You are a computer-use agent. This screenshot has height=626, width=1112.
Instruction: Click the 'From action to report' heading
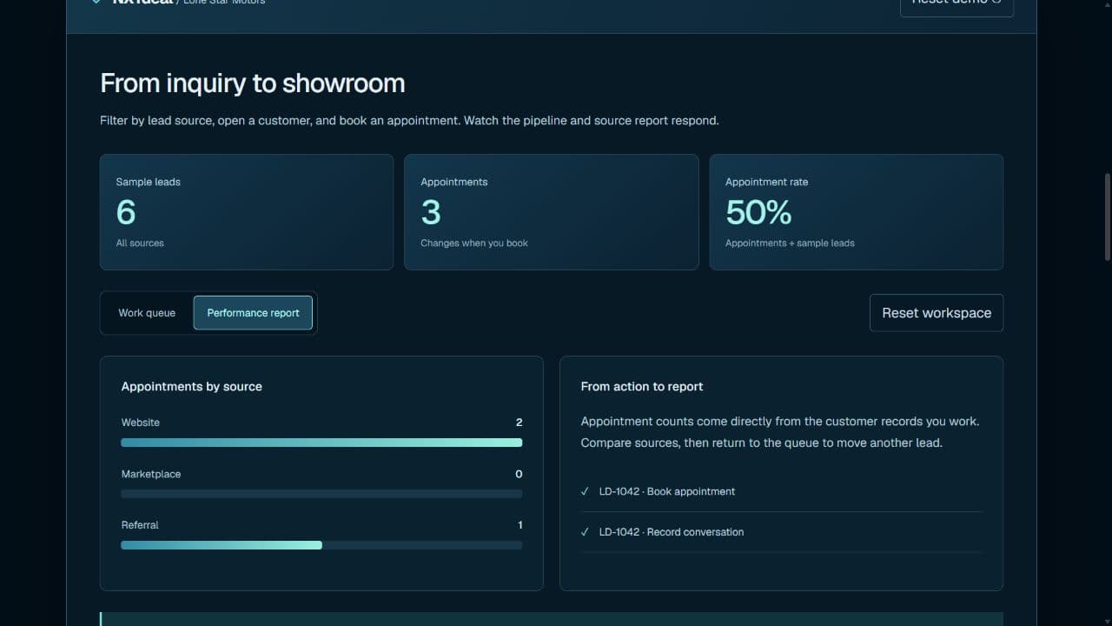pyautogui.click(x=642, y=386)
